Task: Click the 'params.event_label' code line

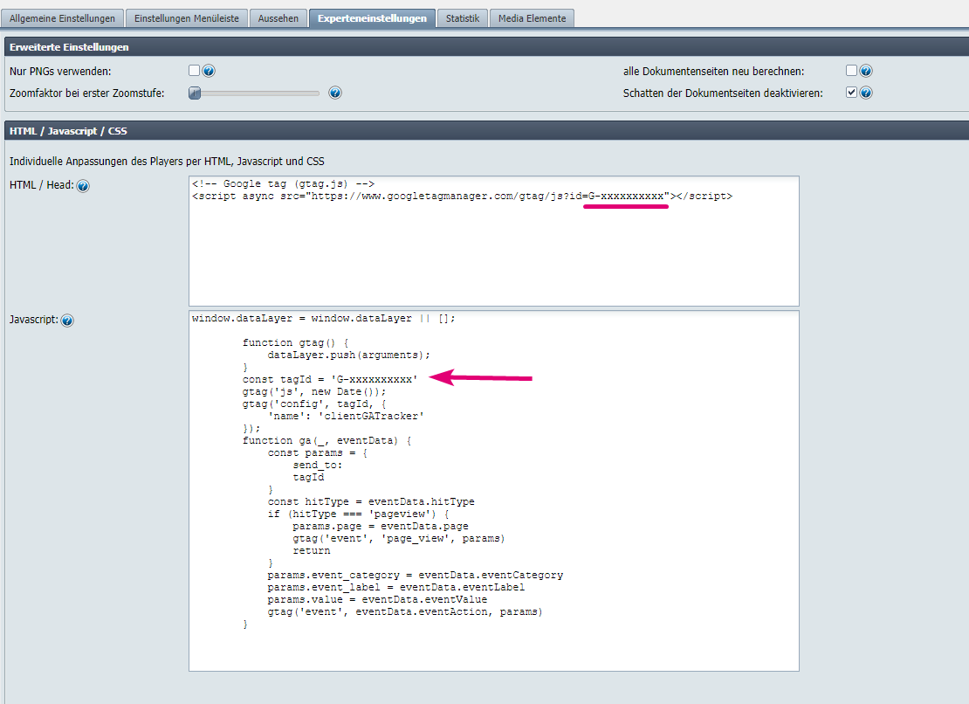Action: [x=396, y=587]
